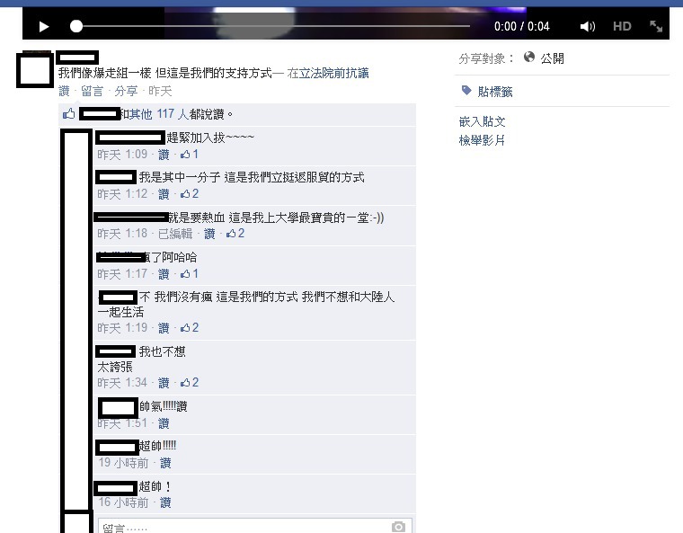Image resolution: width=683 pixels, height=533 pixels.
Task: Click the 留言 comment input field
Action: (x=255, y=526)
